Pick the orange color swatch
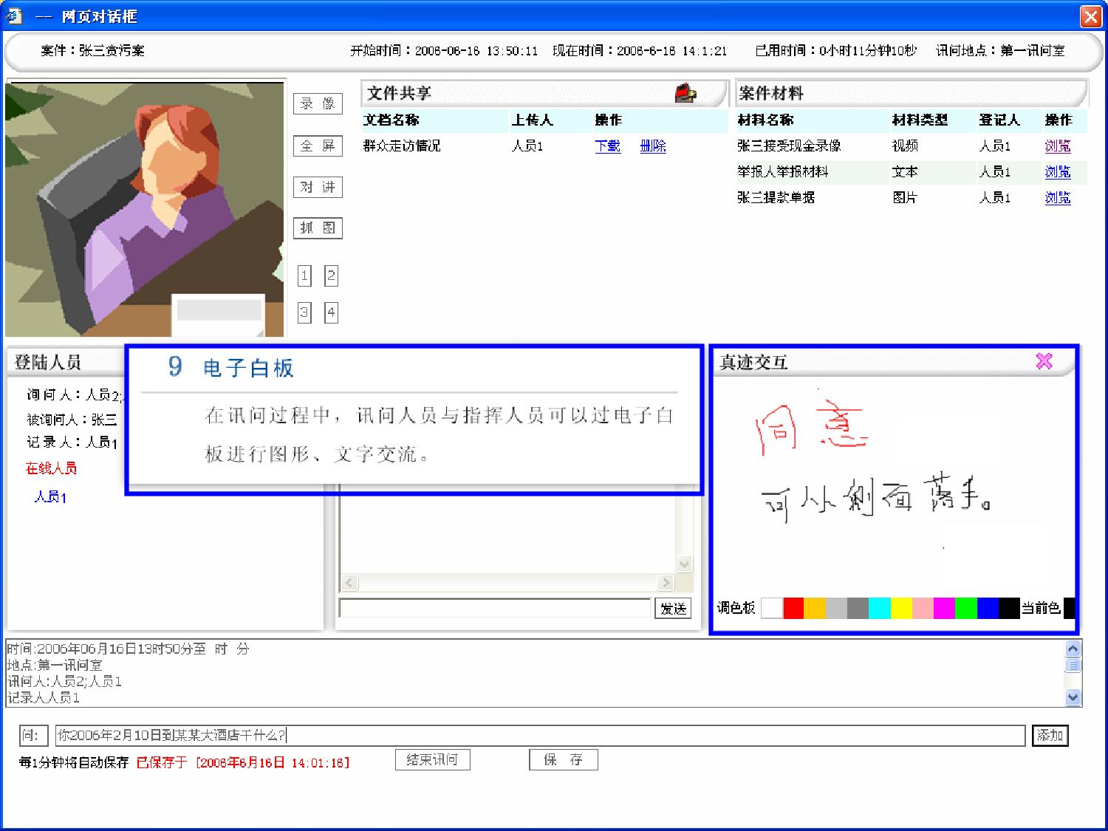Viewport: 1108px width, 831px height. pyautogui.click(x=814, y=608)
